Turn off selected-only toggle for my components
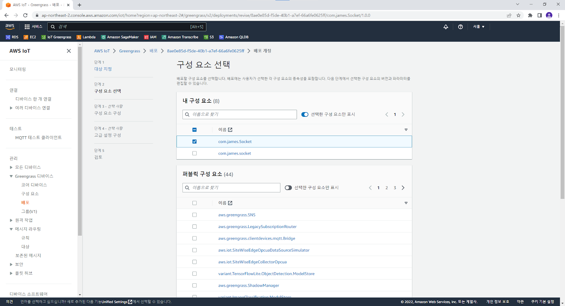 click(x=305, y=114)
